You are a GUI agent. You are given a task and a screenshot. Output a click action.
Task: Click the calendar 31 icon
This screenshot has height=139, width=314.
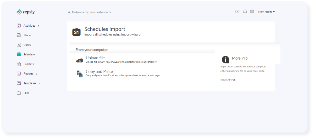tap(76, 32)
